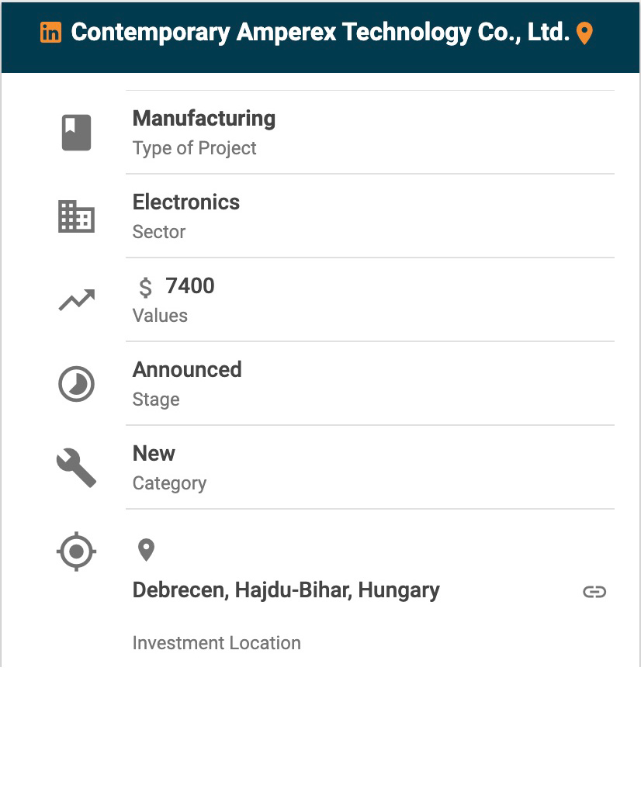The height and width of the screenshot is (785, 641).
Task: Select the Electronics sector text
Action: tap(186, 202)
